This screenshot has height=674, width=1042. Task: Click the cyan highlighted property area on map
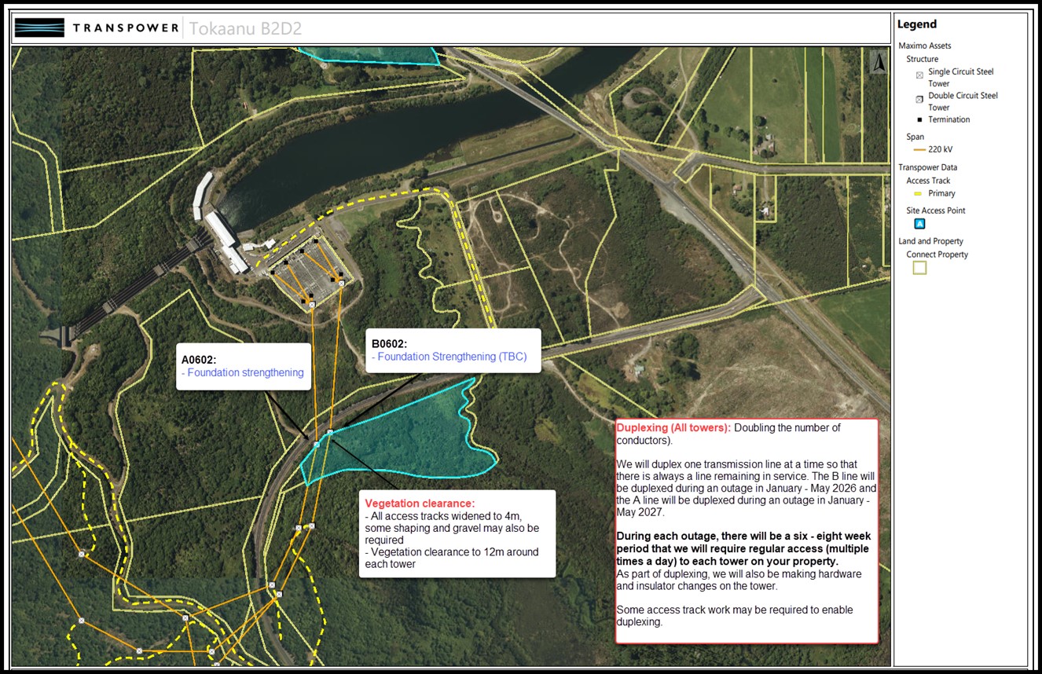click(x=409, y=440)
